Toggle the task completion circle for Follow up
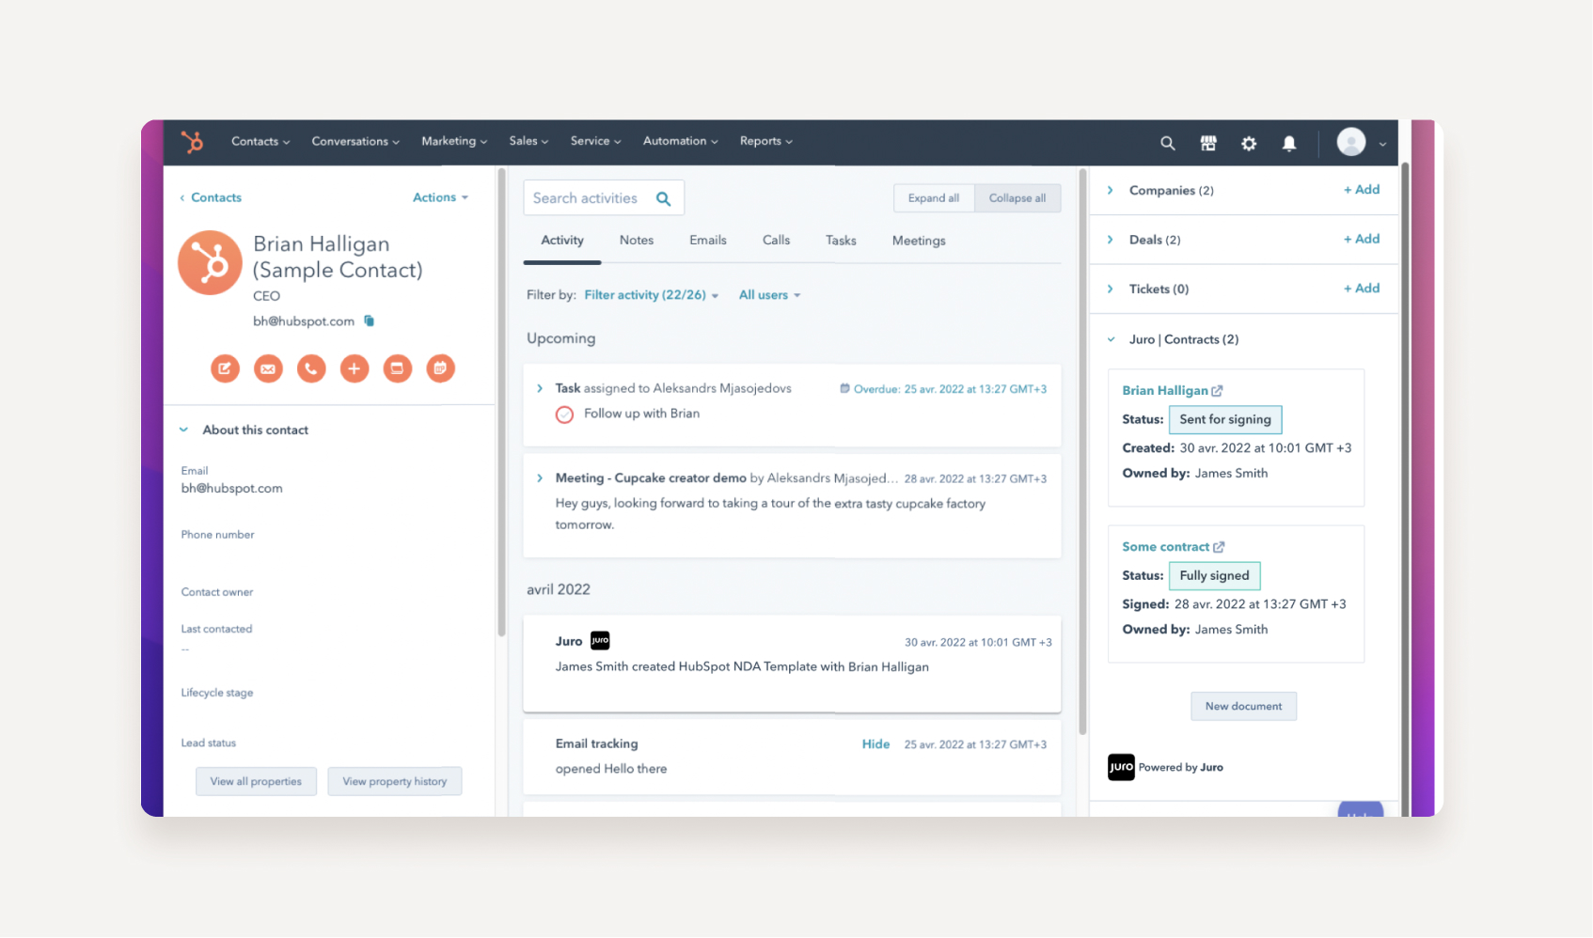1593x938 pixels. (x=564, y=414)
